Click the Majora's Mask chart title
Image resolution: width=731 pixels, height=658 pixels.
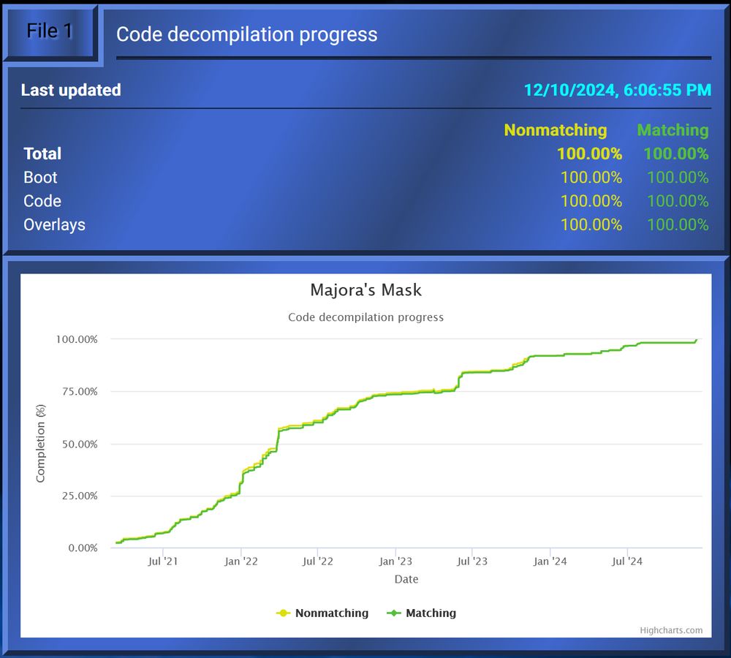tap(366, 290)
